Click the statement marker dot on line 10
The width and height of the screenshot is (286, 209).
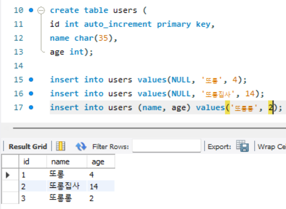click(x=31, y=10)
